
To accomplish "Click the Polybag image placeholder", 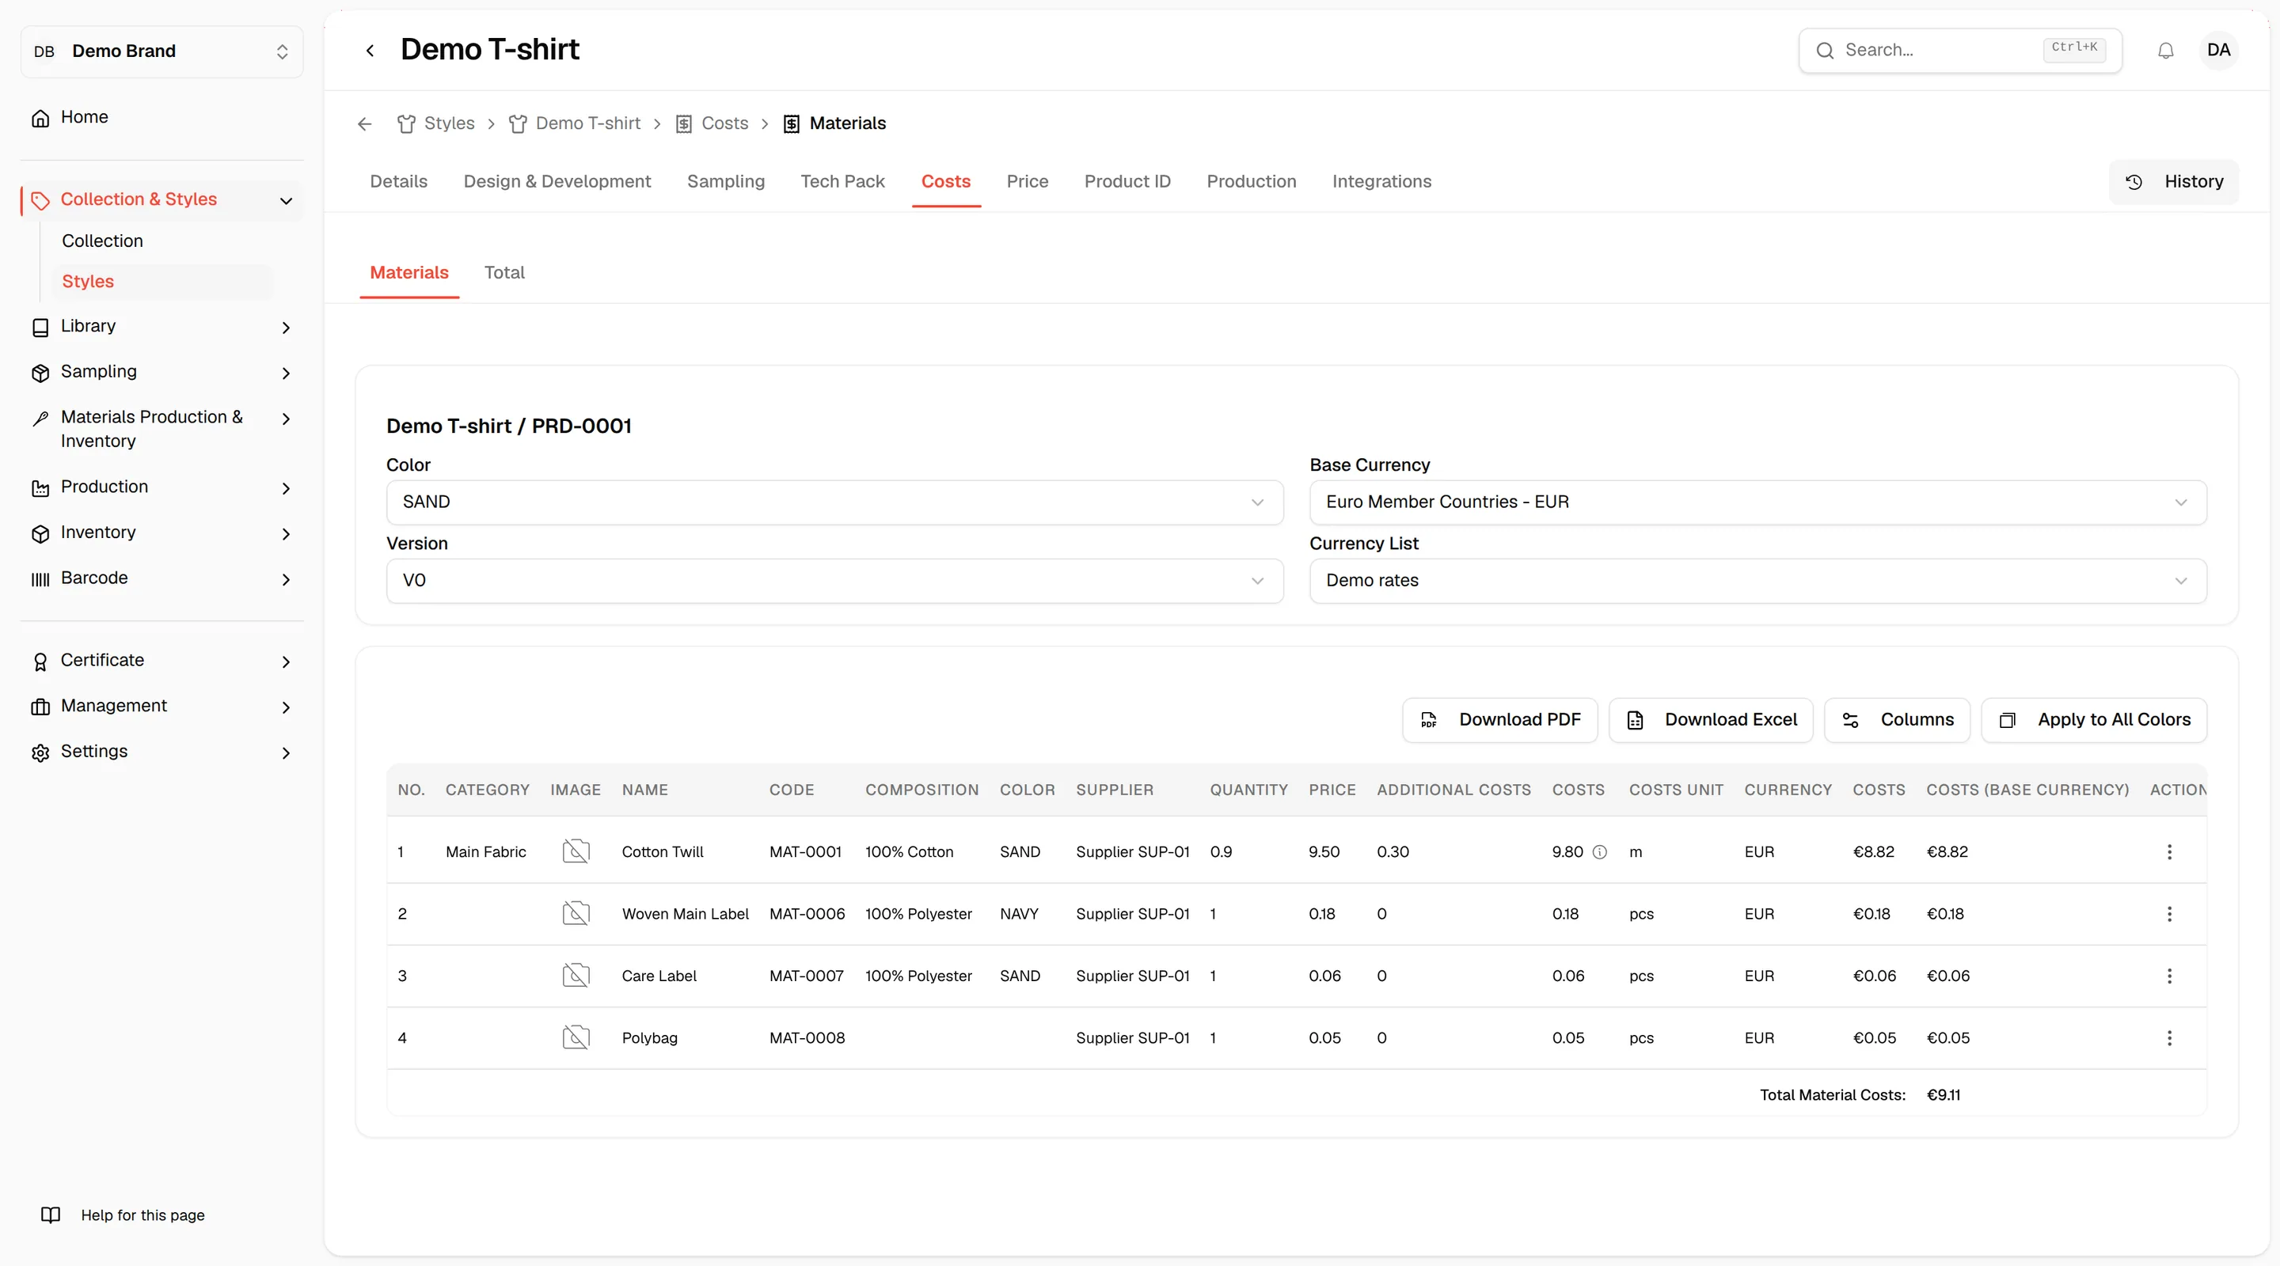I will [576, 1037].
